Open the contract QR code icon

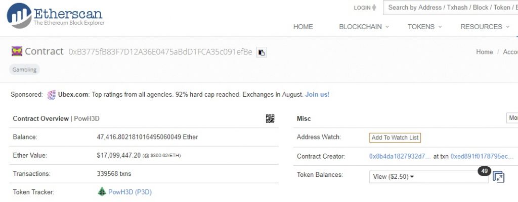click(x=270, y=118)
